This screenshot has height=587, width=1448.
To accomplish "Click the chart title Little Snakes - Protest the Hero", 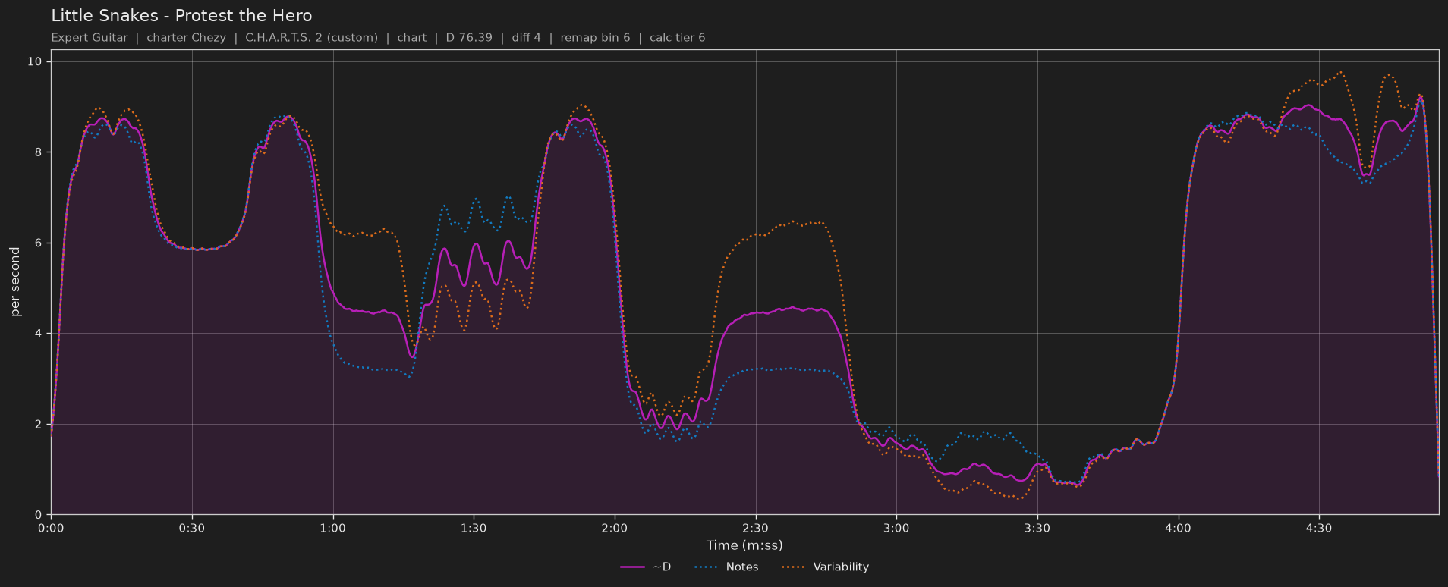I will click(181, 15).
